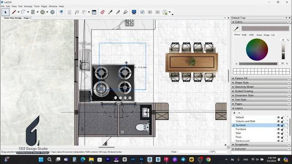
Task: Select the Style eyedropper tool
Action: click(110, 12)
